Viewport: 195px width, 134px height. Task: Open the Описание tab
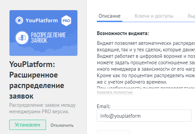109,16
